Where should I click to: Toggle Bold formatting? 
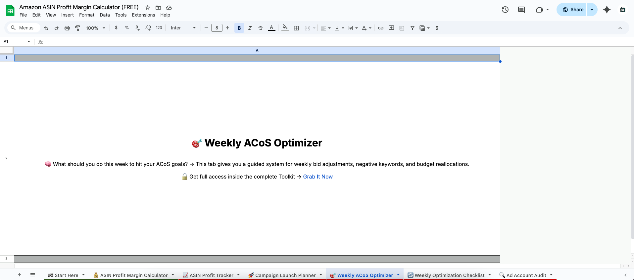[x=239, y=28]
